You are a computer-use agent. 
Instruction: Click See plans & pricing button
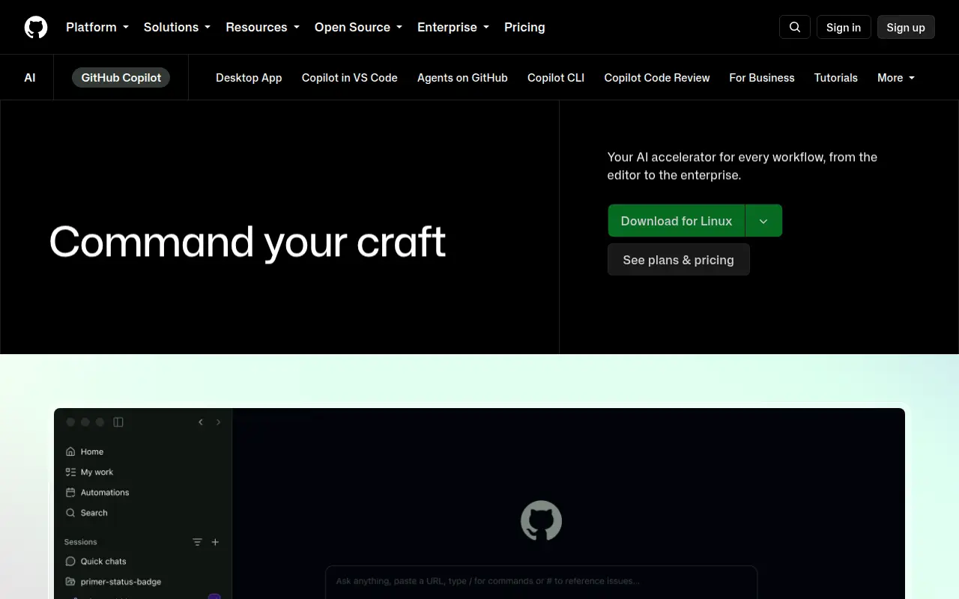[x=679, y=260]
